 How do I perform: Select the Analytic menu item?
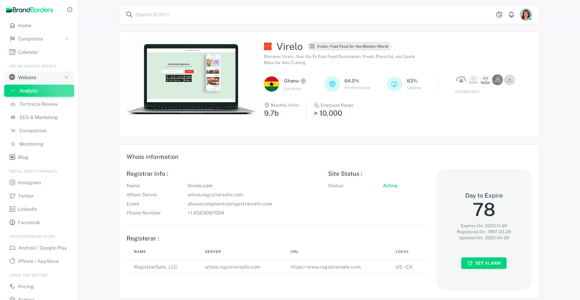[x=39, y=91]
